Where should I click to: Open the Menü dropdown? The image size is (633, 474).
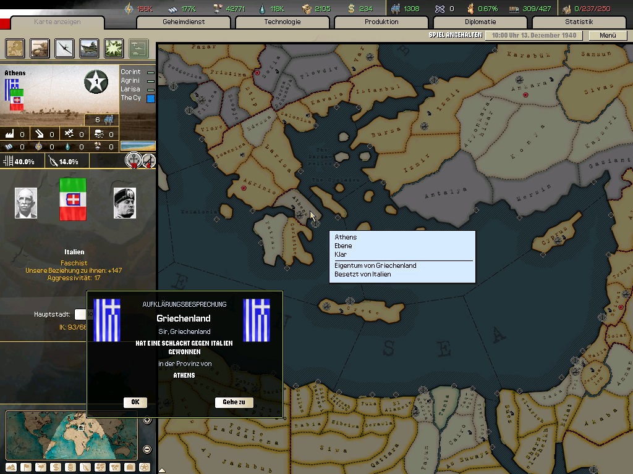[608, 35]
